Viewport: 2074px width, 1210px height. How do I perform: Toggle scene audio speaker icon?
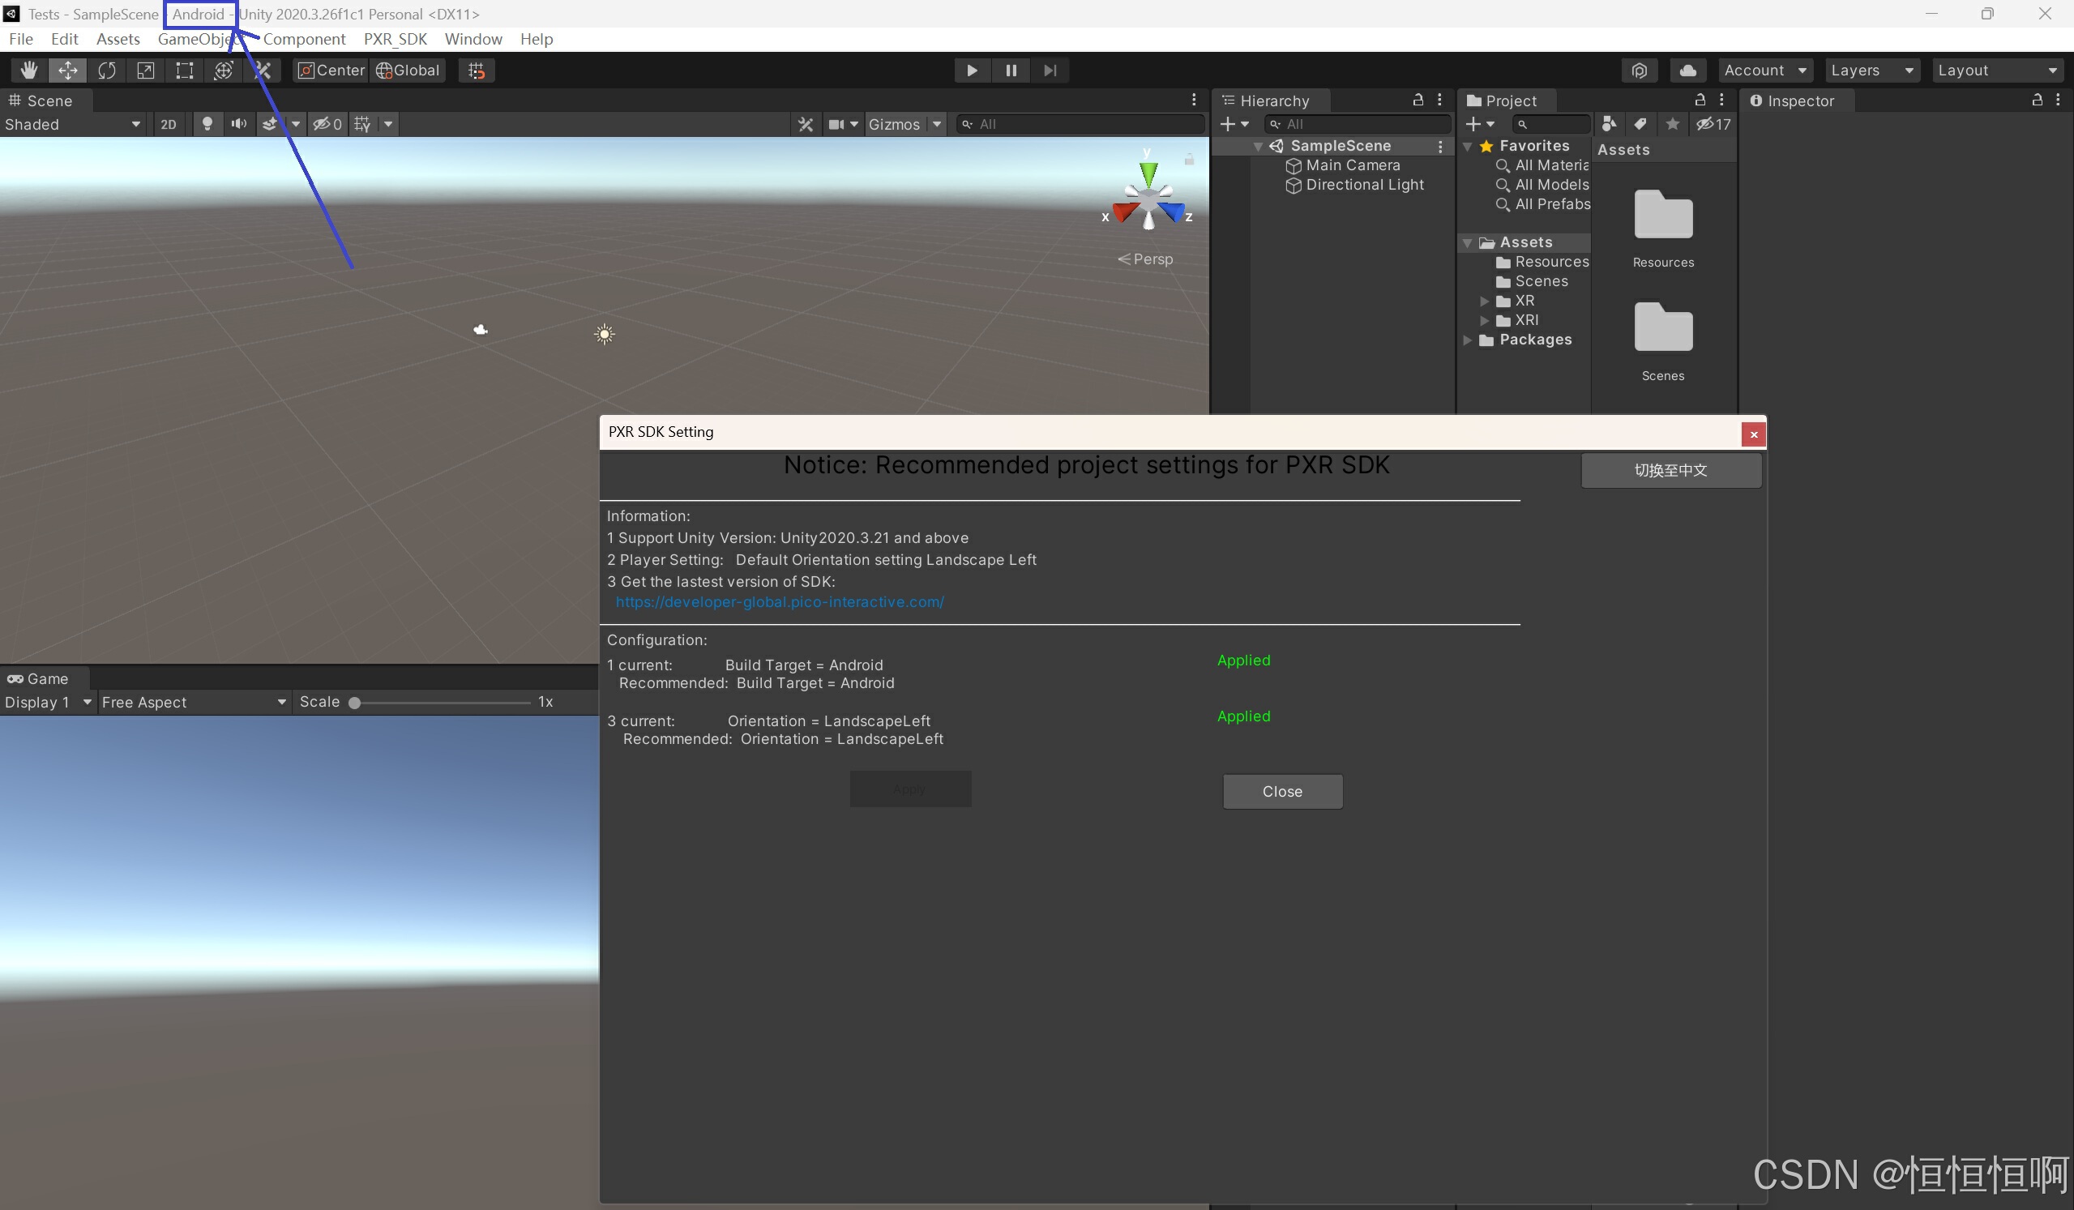click(238, 124)
